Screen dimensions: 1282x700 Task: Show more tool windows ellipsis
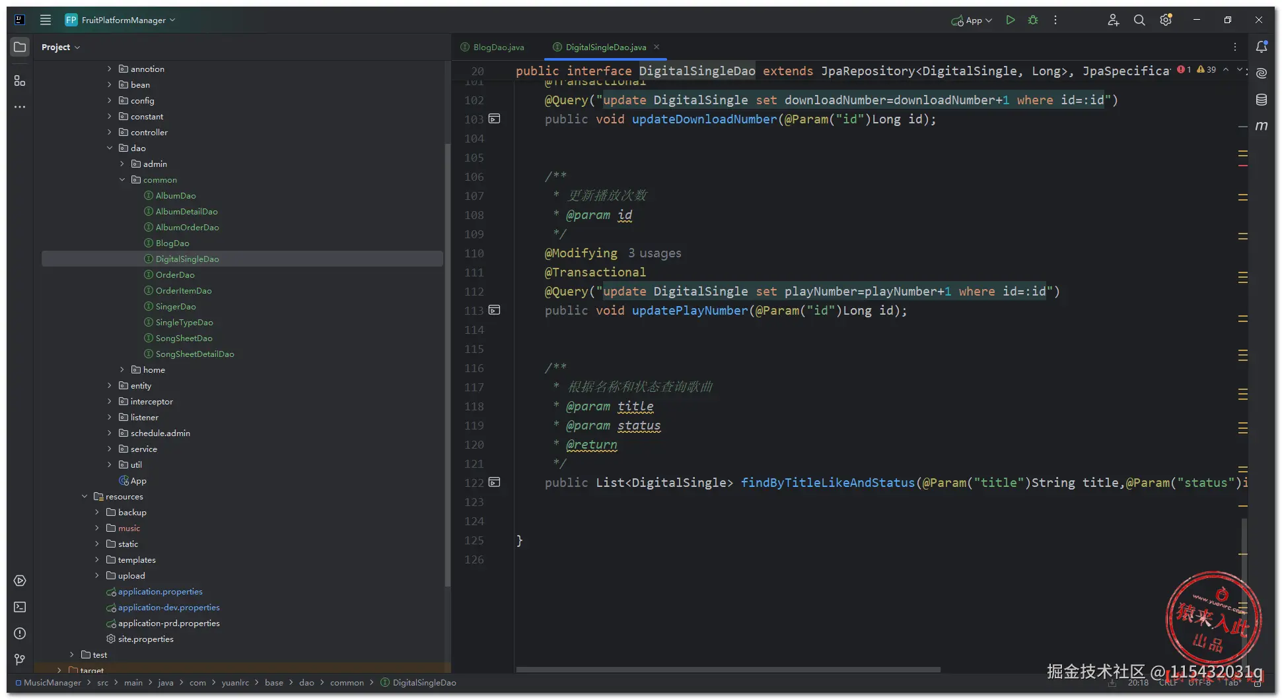pyautogui.click(x=20, y=107)
